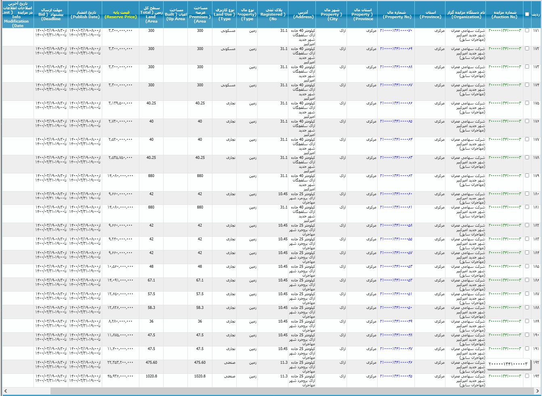Open property number link ending in 46
Image resolution: width=542 pixels, height=396 pixels.
pos(396,363)
